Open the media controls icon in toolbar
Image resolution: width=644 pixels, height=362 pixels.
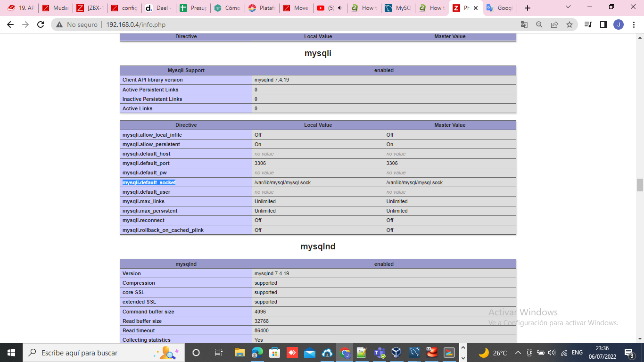588,25
